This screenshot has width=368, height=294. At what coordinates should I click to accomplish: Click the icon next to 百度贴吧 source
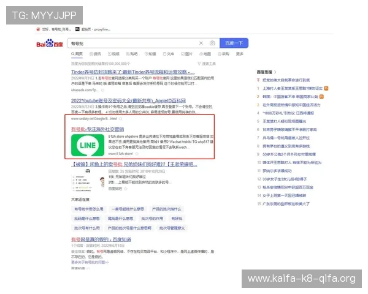[x=126, y=189]
